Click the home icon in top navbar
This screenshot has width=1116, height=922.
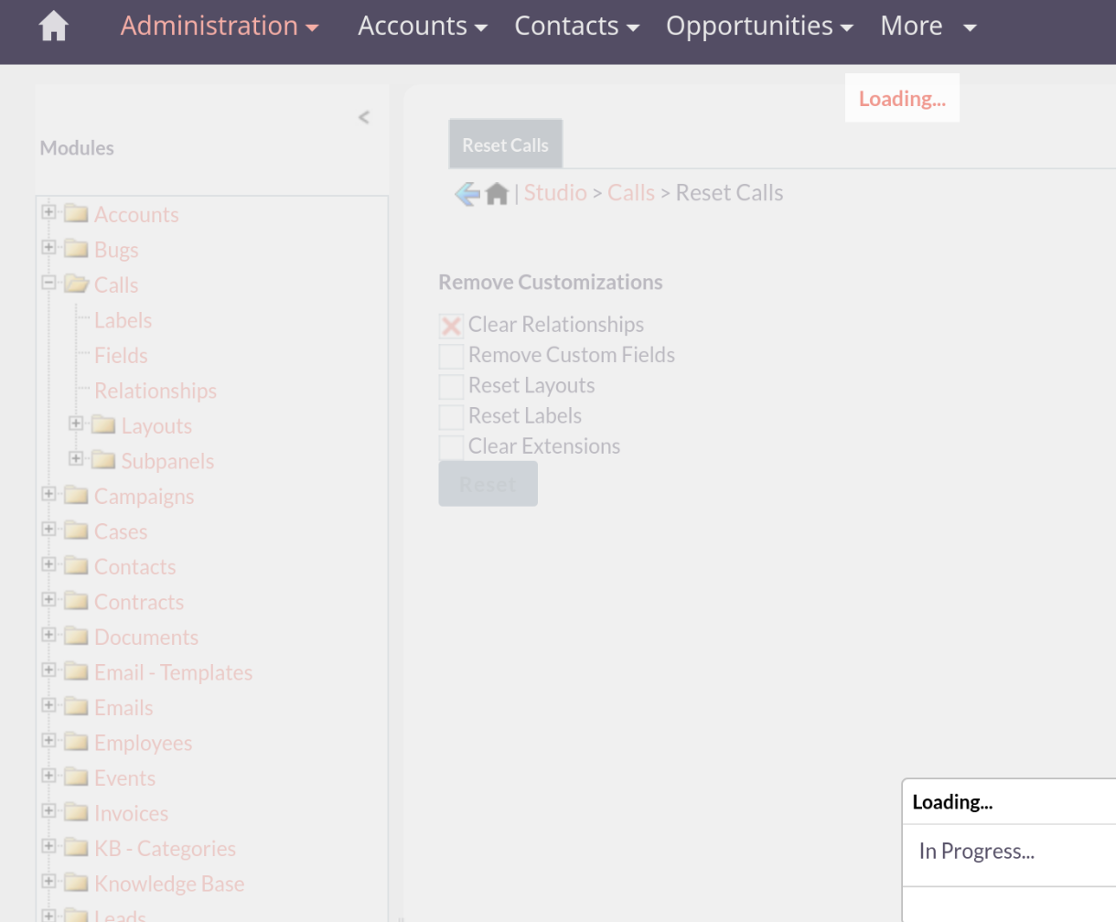(x=54, y=27)
